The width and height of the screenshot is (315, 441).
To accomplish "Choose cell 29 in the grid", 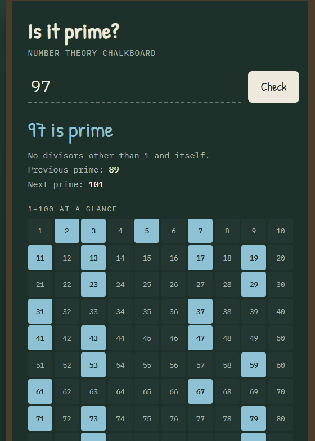I will 254,284.
